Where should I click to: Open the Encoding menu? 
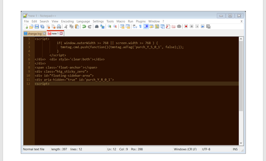68,21
